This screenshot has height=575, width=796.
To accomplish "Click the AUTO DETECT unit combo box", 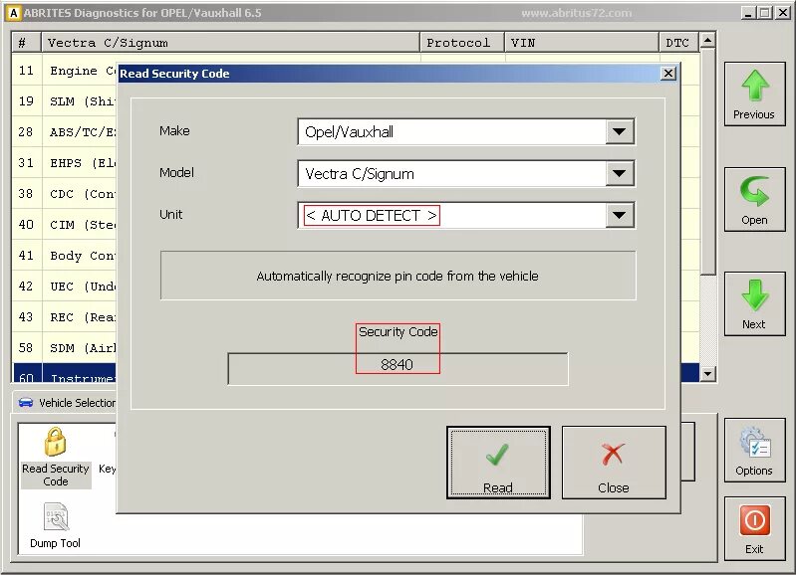I will pyautogui.click(x=466, y=215).
